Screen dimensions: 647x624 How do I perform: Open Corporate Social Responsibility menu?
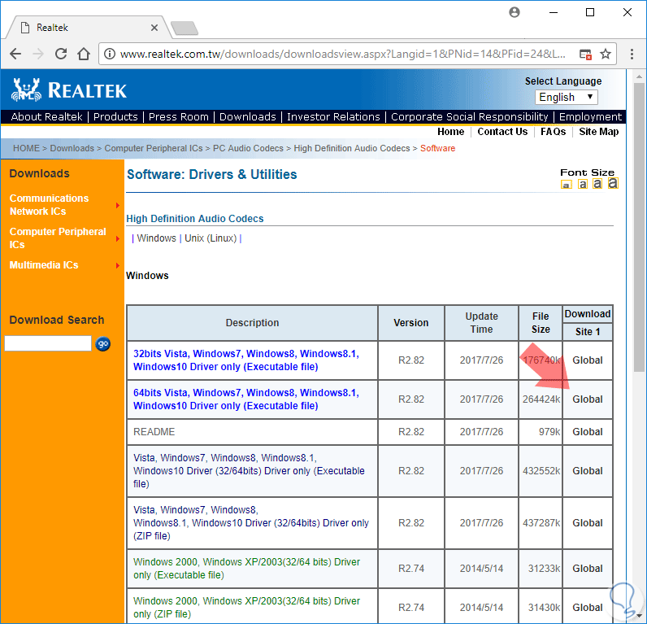point(470,117)
